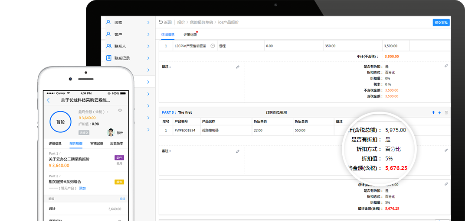Click the 0.00 cell in L2CPlat row
Viewport: 465px width, 221px height.
pos(294,46)
